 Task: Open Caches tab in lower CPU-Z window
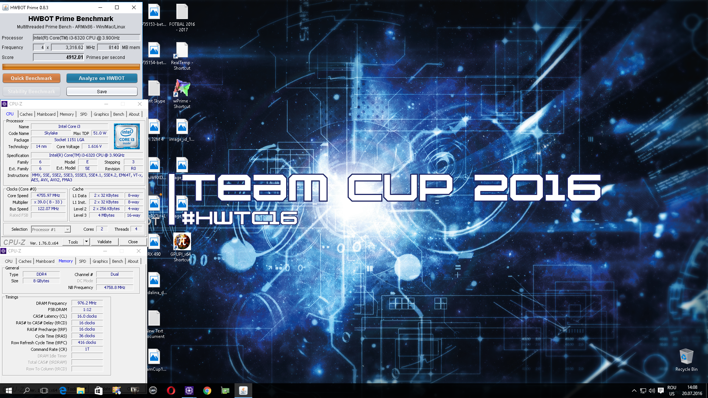click(x=25, y=261)
